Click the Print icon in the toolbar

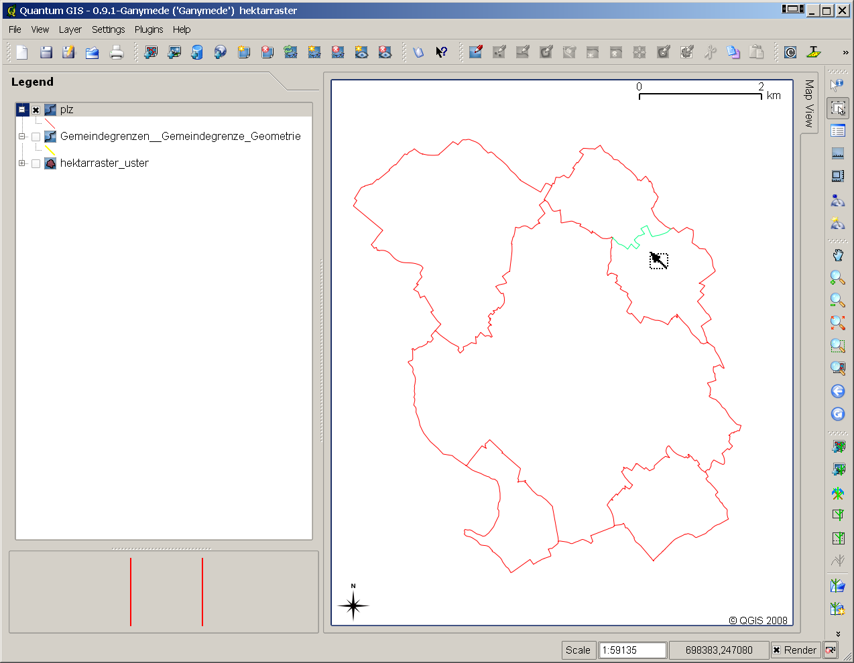117,52
